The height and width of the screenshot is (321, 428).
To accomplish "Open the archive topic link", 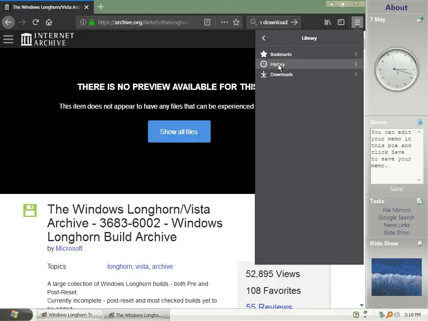I will 163,266.
